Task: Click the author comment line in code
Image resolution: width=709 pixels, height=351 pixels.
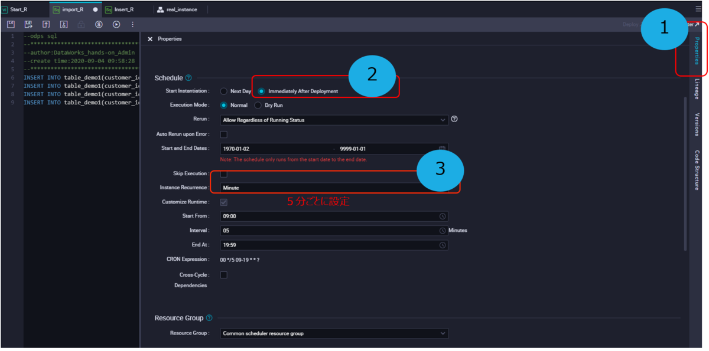Action: pyautogui.click(x=79, y=53)
